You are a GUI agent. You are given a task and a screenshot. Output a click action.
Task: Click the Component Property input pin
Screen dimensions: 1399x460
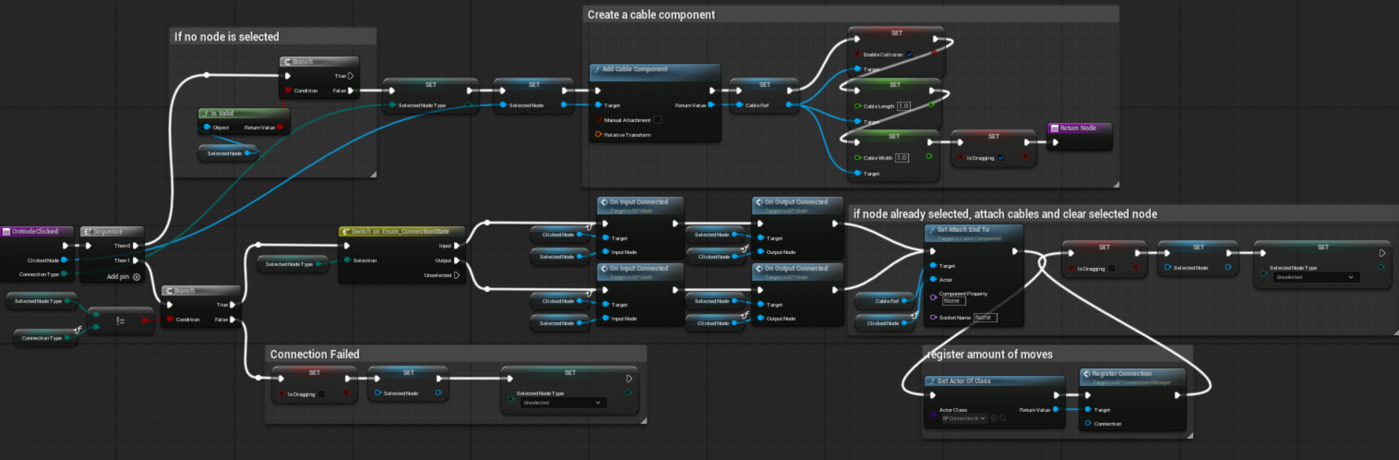pyautogui.click(x=933, y=297)
